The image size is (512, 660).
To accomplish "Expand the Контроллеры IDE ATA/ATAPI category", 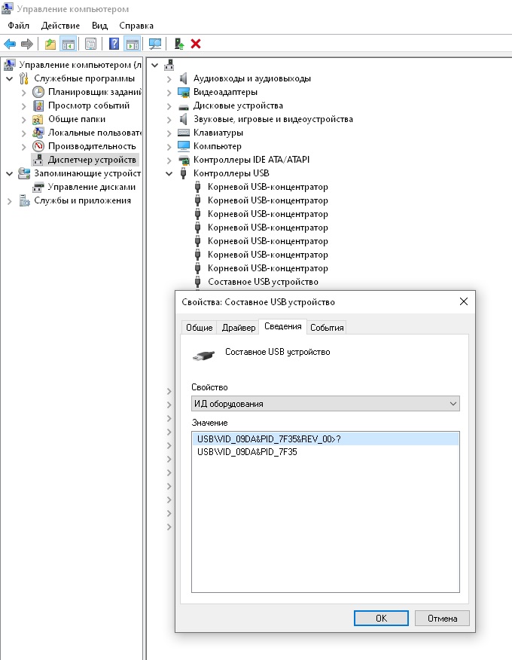I will point(169,160).
